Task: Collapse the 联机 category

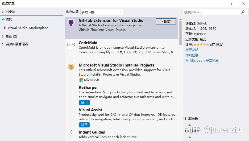Action: (x=3, y=19)
